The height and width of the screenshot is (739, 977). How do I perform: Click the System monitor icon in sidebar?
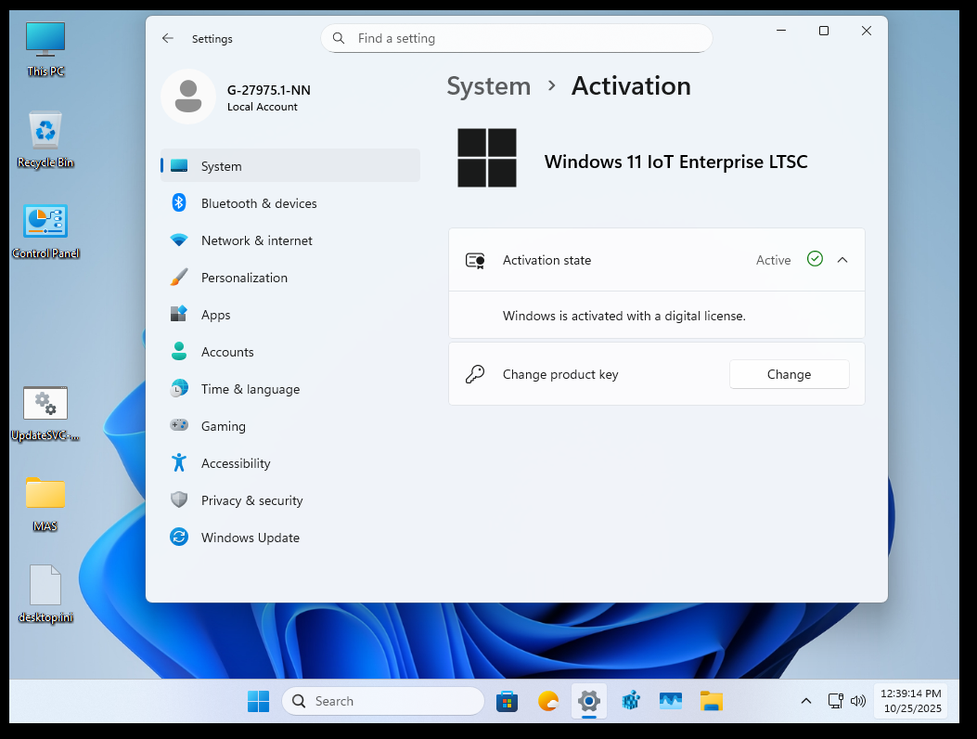click(x=179, y=166)
